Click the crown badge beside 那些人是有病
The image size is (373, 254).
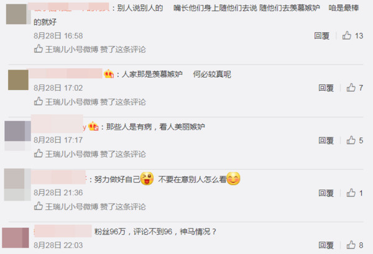click(93, 126)
